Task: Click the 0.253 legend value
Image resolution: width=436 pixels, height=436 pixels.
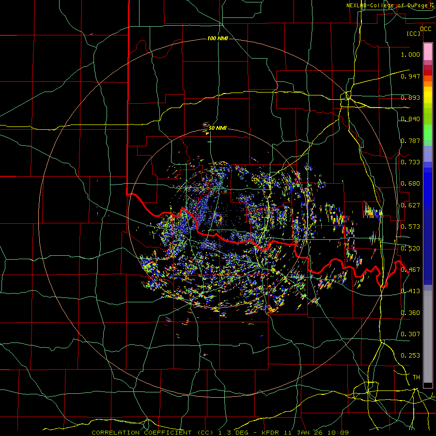Action: point(410,356)
